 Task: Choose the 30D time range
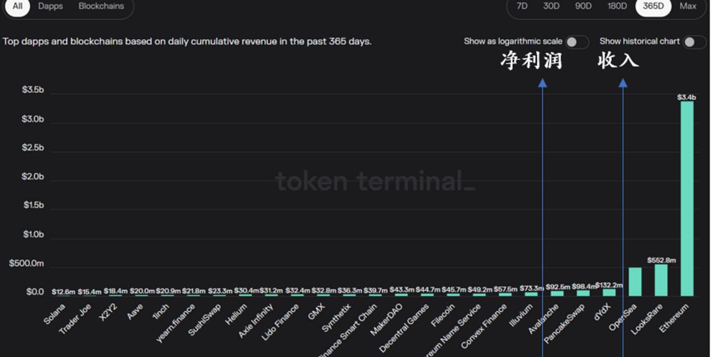pos(551,7)
